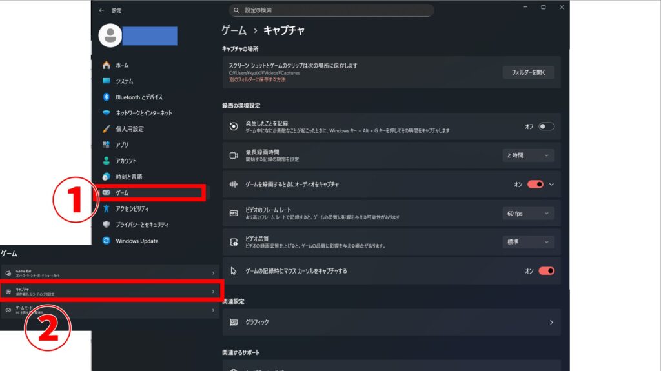
Task: Click the ゲーム controller icon in sidebar
Action: tap(107, 193)
